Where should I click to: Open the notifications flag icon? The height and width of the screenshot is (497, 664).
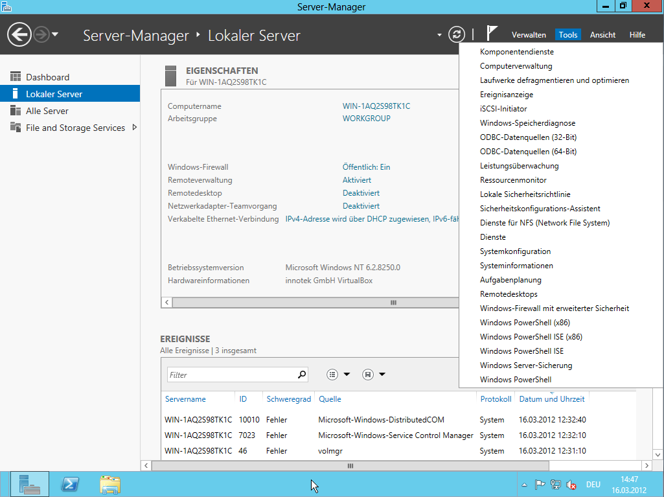point(492,34)
